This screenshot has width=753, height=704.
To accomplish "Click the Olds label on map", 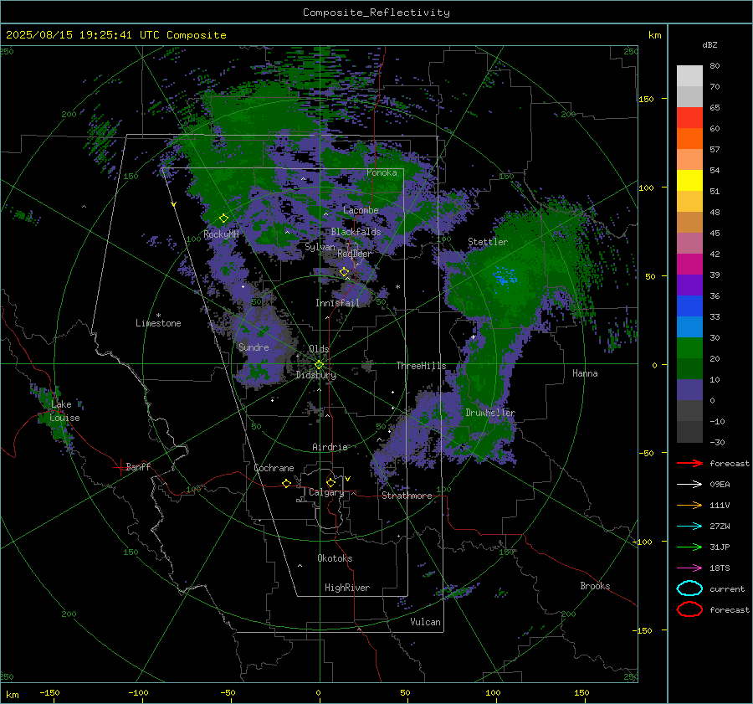I will (x=319, y=349).
